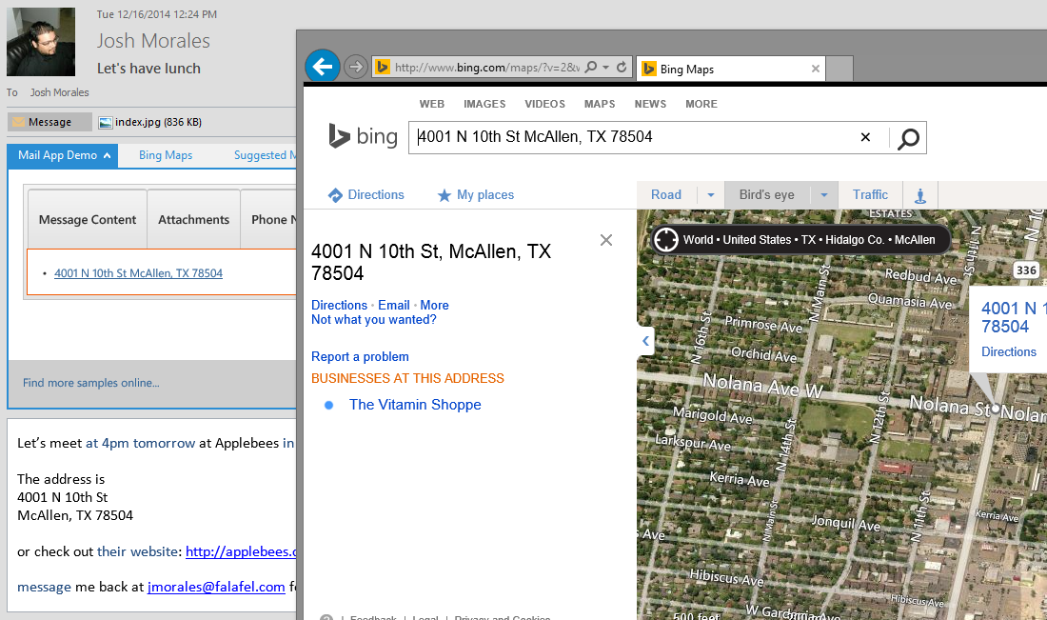
Task: Clear the search box using the X icon
Action: (x=864, y=137)
